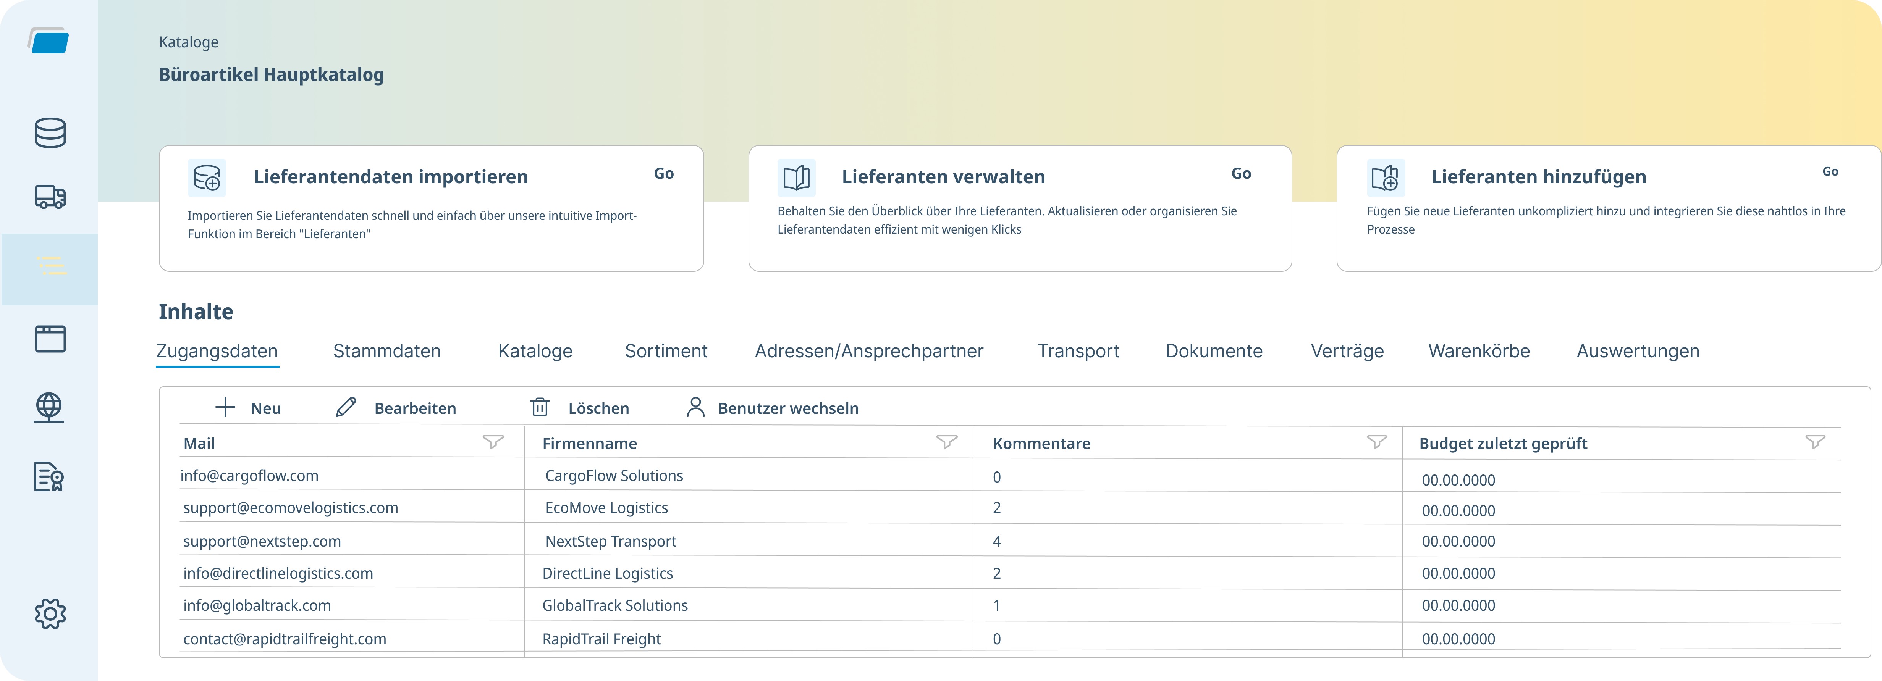This screenshot has width=1882, height=681.
Task: Click Go on Lieferanten hinzufügen card
Action: (x=1829, y=171)
